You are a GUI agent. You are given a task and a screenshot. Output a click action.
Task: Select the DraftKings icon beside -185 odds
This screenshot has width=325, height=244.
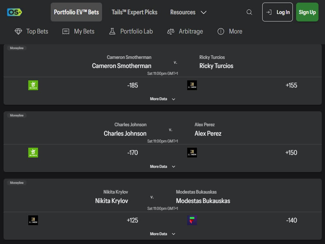(x=33, y=85)
